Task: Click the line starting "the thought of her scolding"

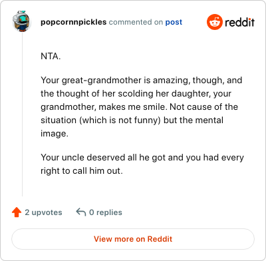Action: pyautogui.click(x=136, y=94)
